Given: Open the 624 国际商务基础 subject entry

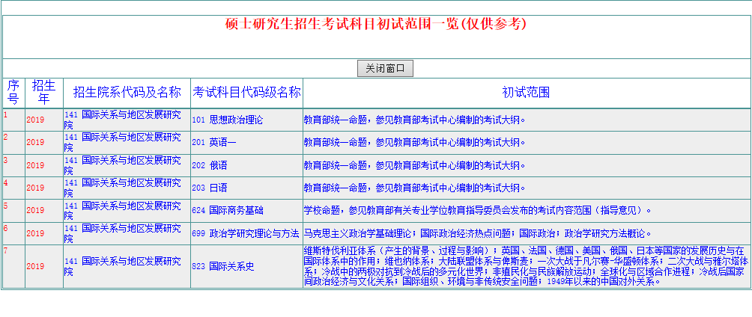Looking at the screenshot, I should click(x=228, y=211).
